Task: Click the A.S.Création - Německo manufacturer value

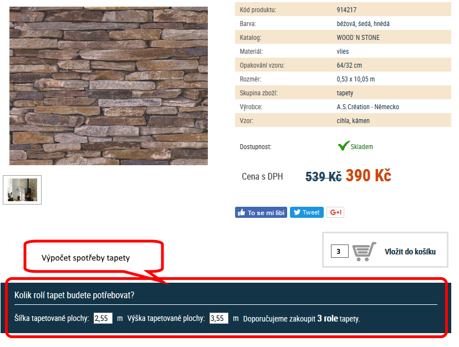Action: tap(368, 107)
